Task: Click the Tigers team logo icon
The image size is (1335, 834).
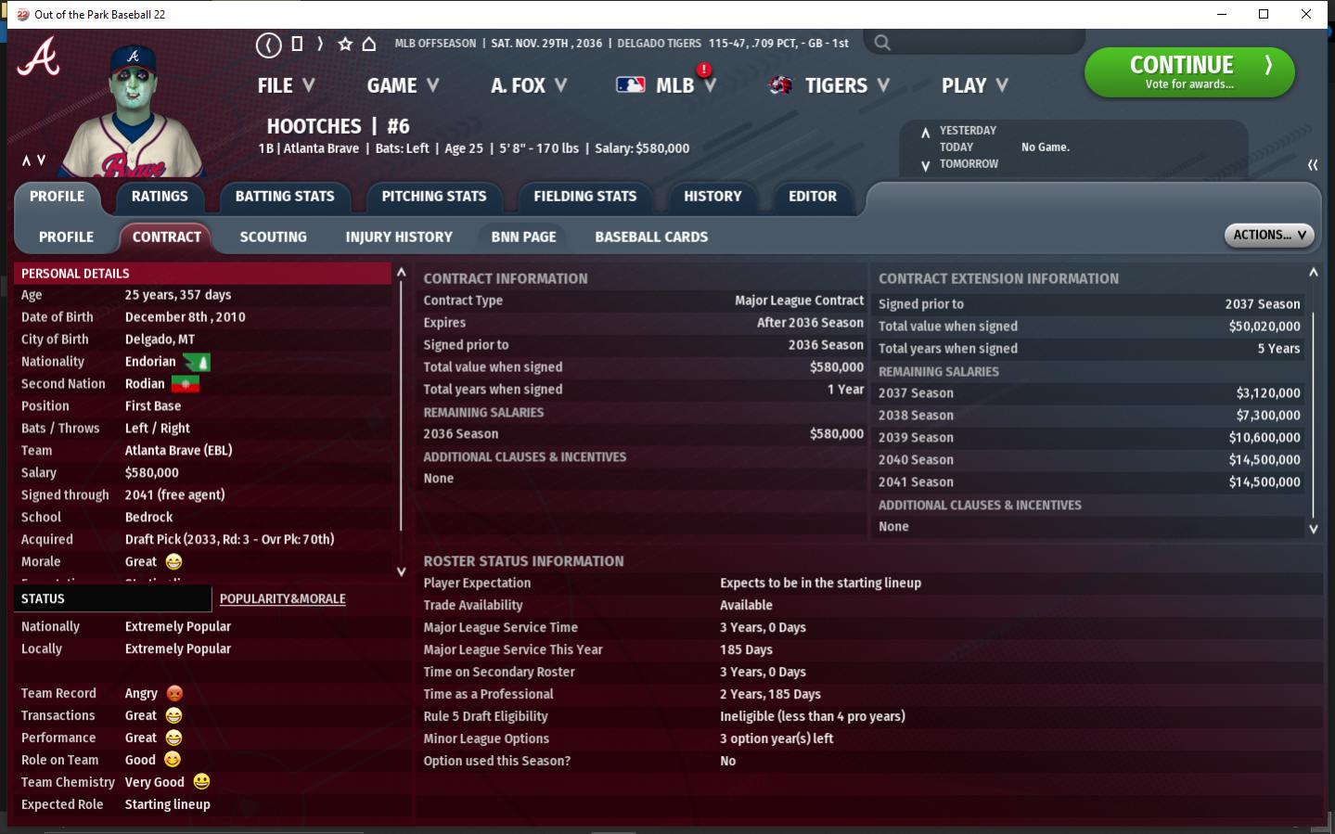Action: pos(781,85)
